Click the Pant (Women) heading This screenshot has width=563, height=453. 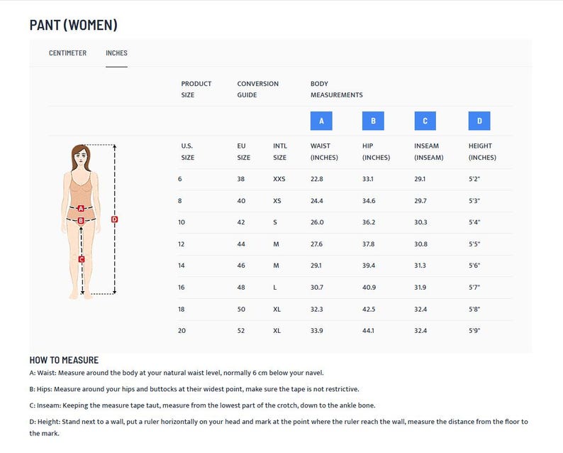pyautogui.click(x=73, y=25)
